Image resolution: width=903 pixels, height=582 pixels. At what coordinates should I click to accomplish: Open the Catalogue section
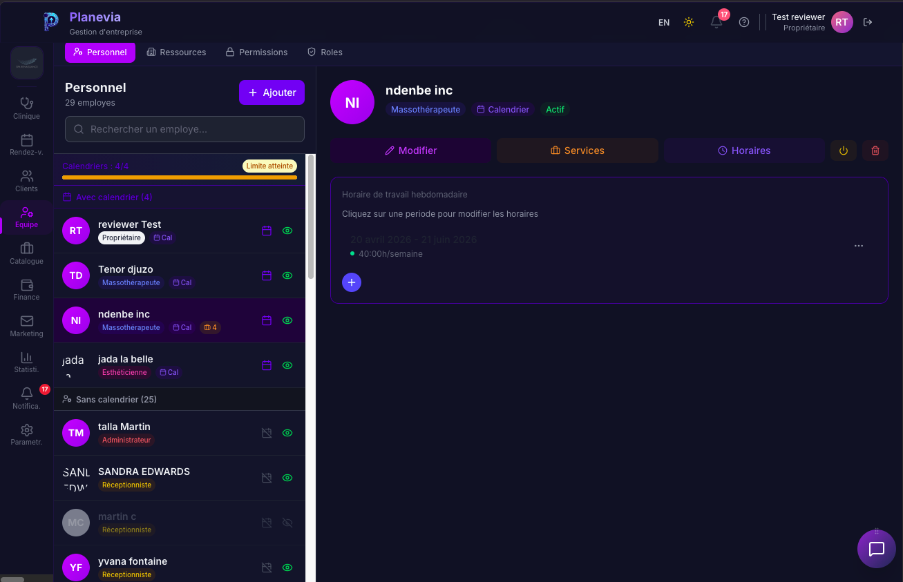26,253
